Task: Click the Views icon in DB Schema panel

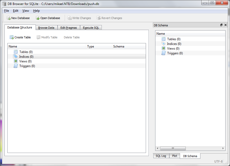Action: pyautogui.click(x=164, y=48)
